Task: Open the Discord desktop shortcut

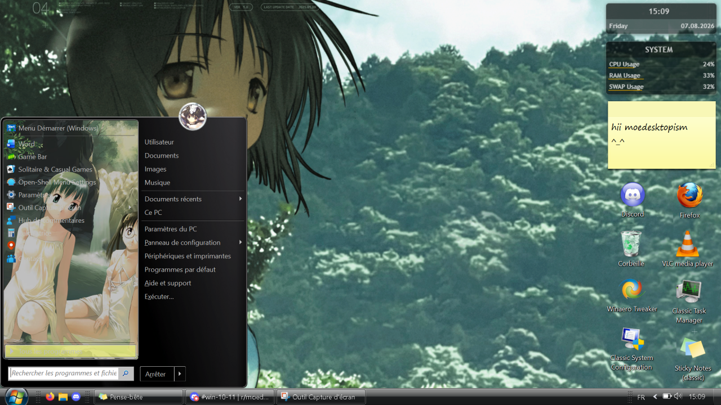Action: tap(633, 200)
